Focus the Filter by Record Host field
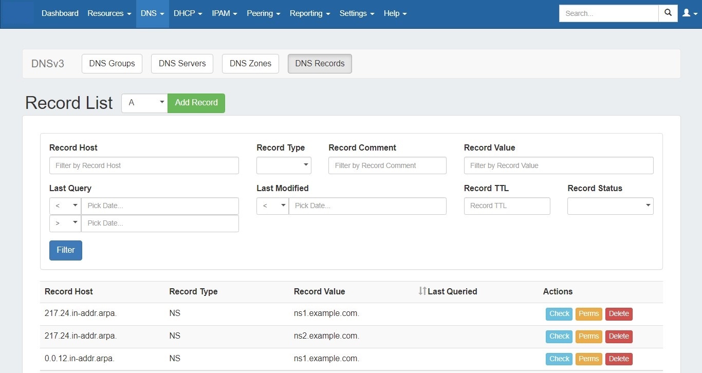This screenshot has height=373, width=702. tap(144, 165)
